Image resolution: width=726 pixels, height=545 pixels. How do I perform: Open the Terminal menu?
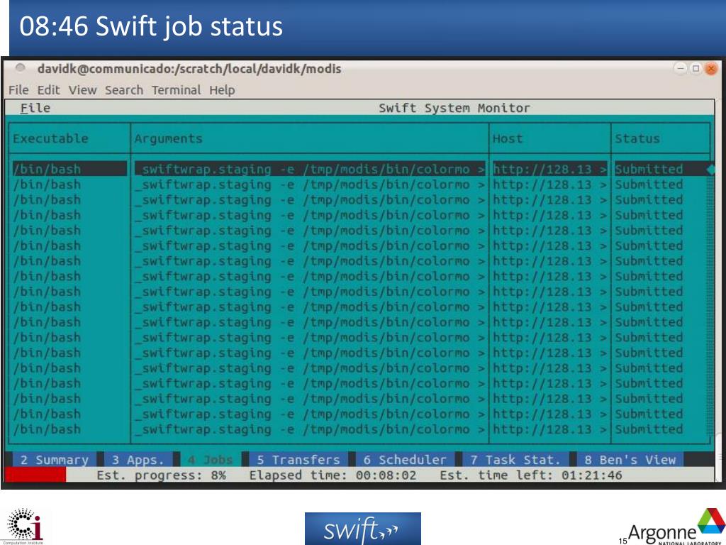(177, 90)
